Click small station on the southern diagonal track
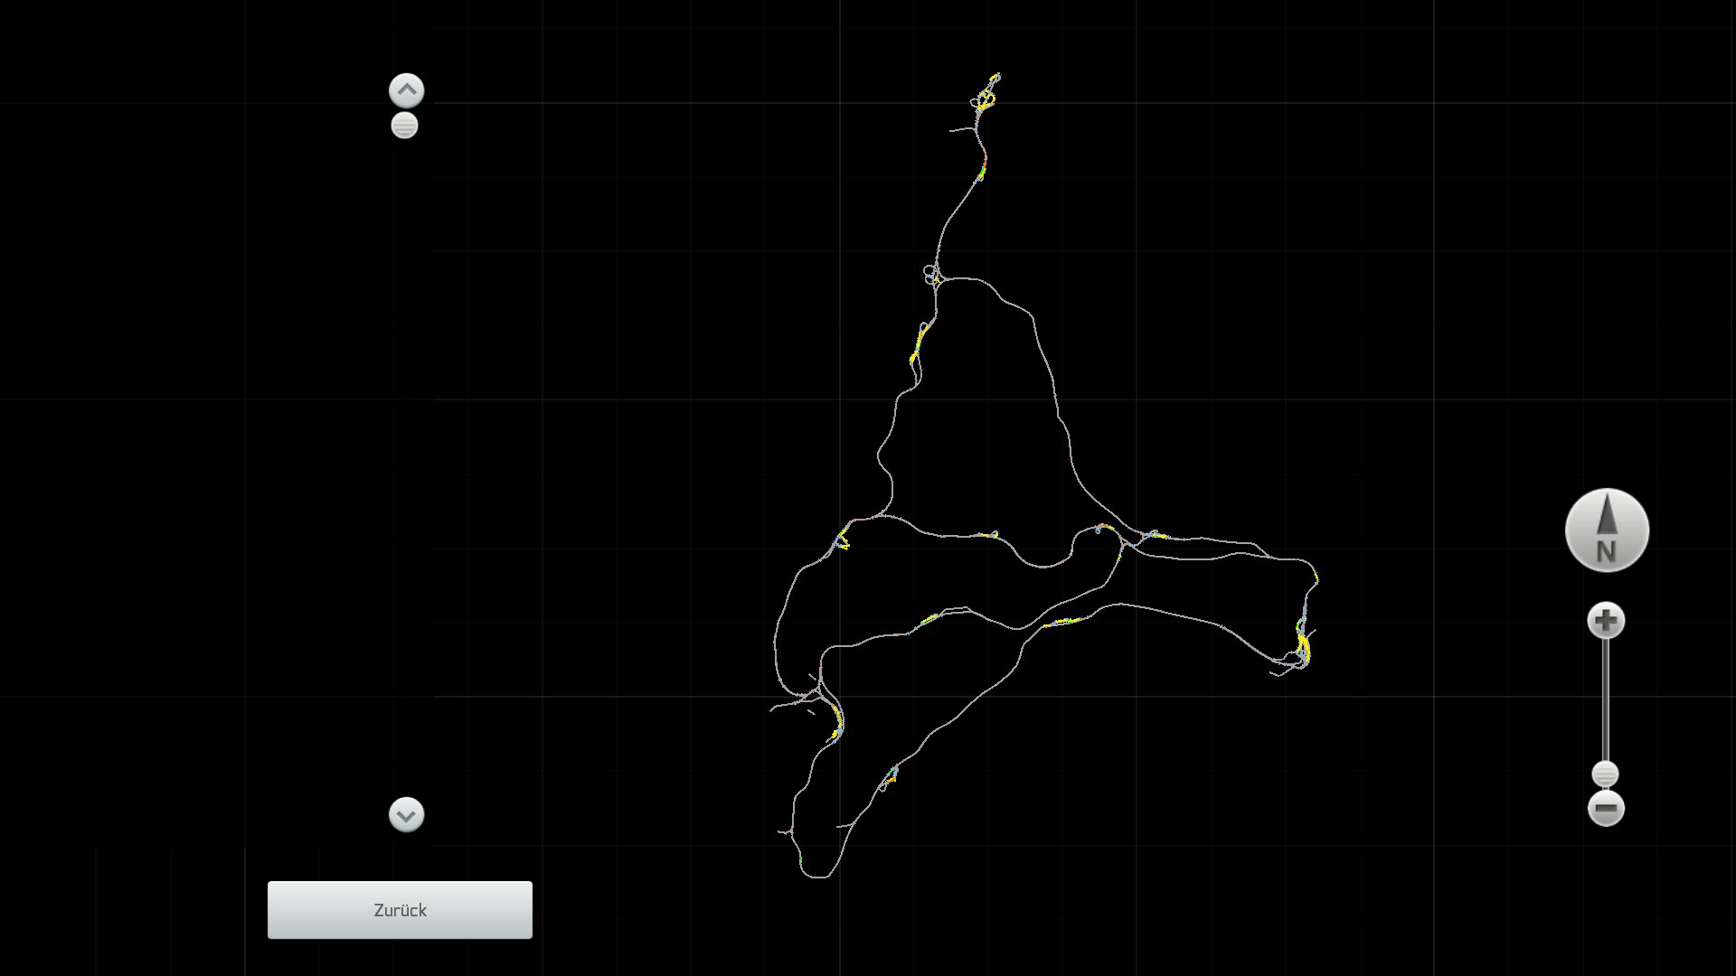Screen dimensions: 1736x976 [x=891, y=776]
